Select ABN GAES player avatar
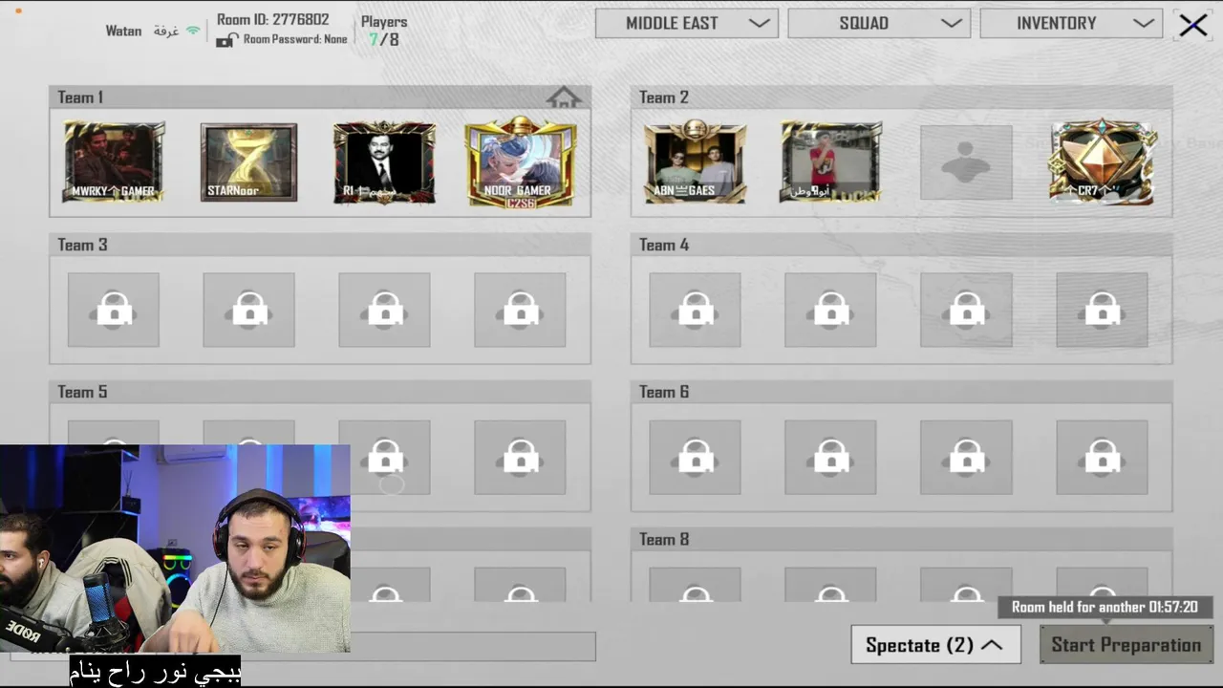The width and height of the screenshot is (1223, 688). [x=696, y=161]
